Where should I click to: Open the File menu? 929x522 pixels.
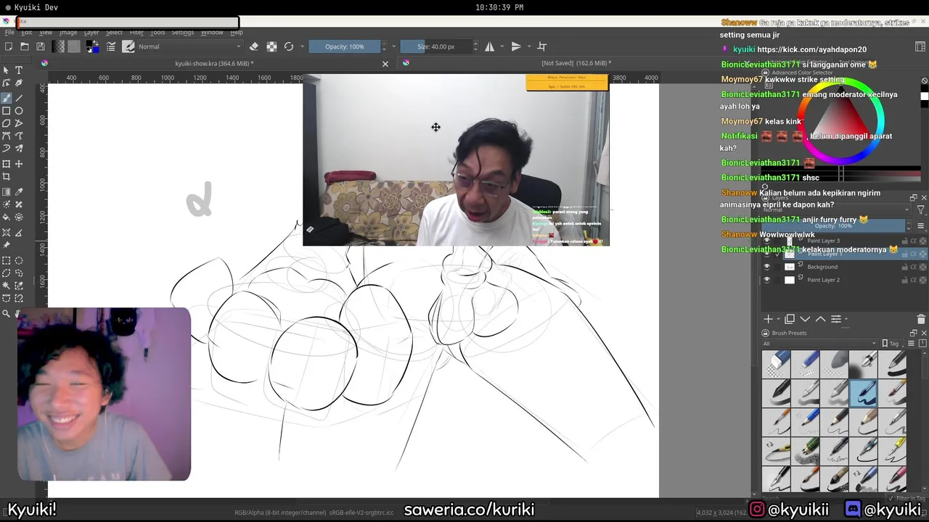(9, 32)
